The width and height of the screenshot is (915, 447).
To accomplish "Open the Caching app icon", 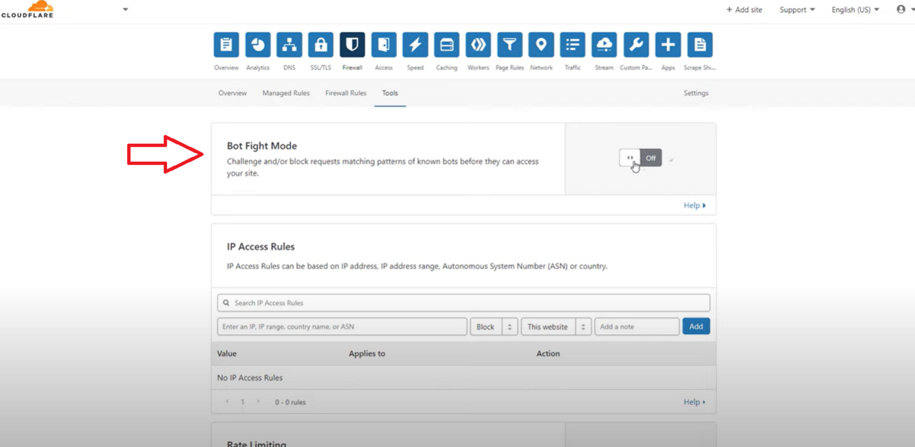I will click(447, 45).
